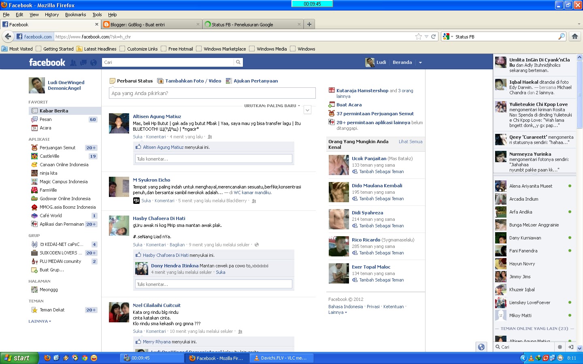
Task: Open the notifications globe icon
Action: tap(94, 63)
